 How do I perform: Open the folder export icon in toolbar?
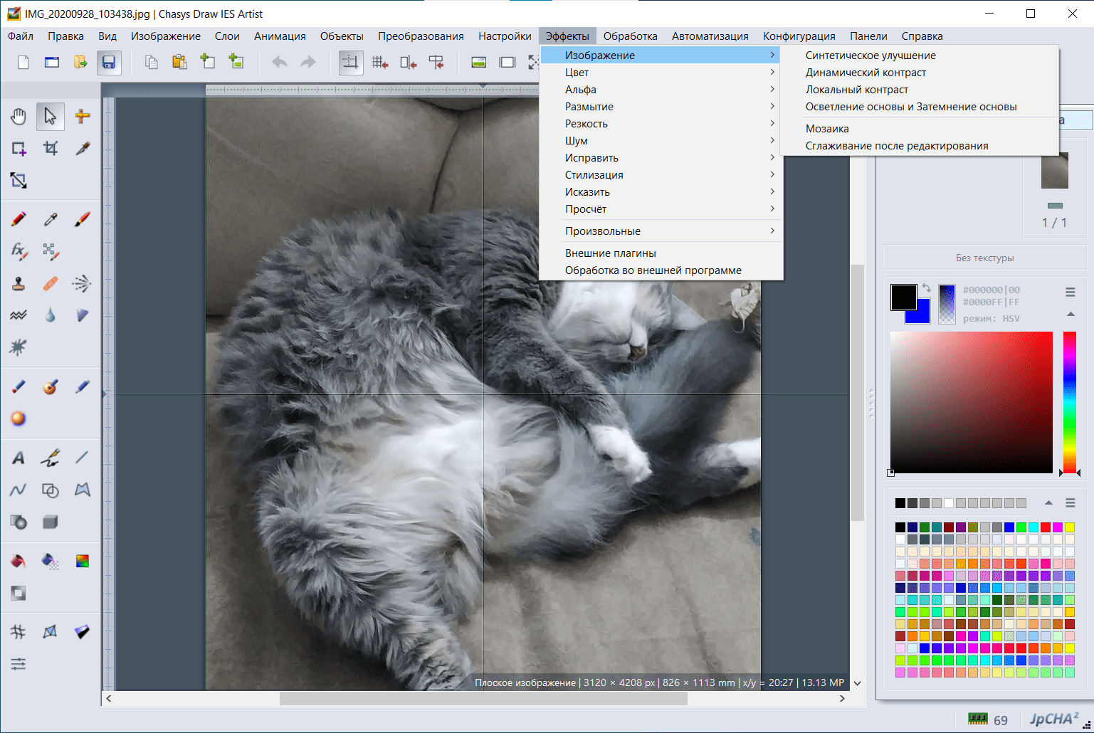point(80,63)
